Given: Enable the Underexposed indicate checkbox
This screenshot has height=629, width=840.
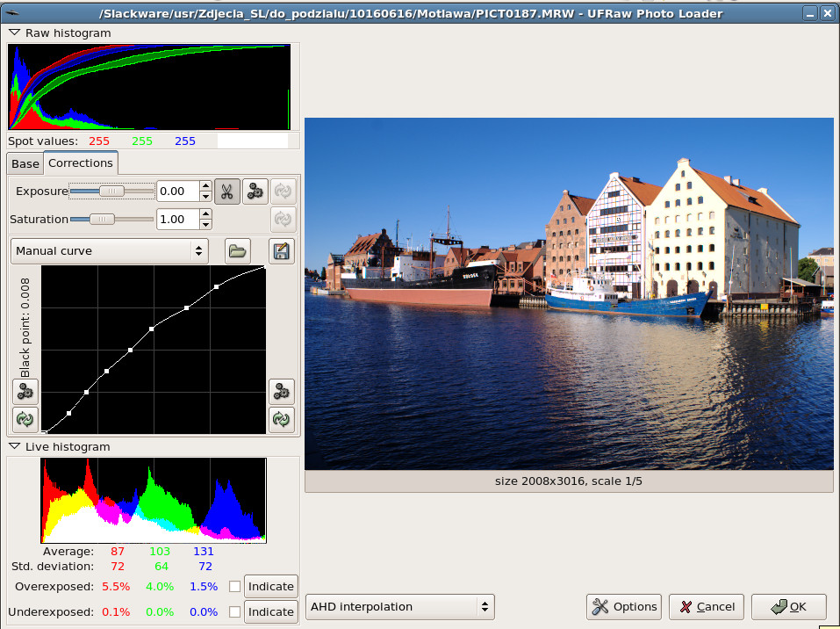Looking at the screenshot, I should click(x=234, y=611).
